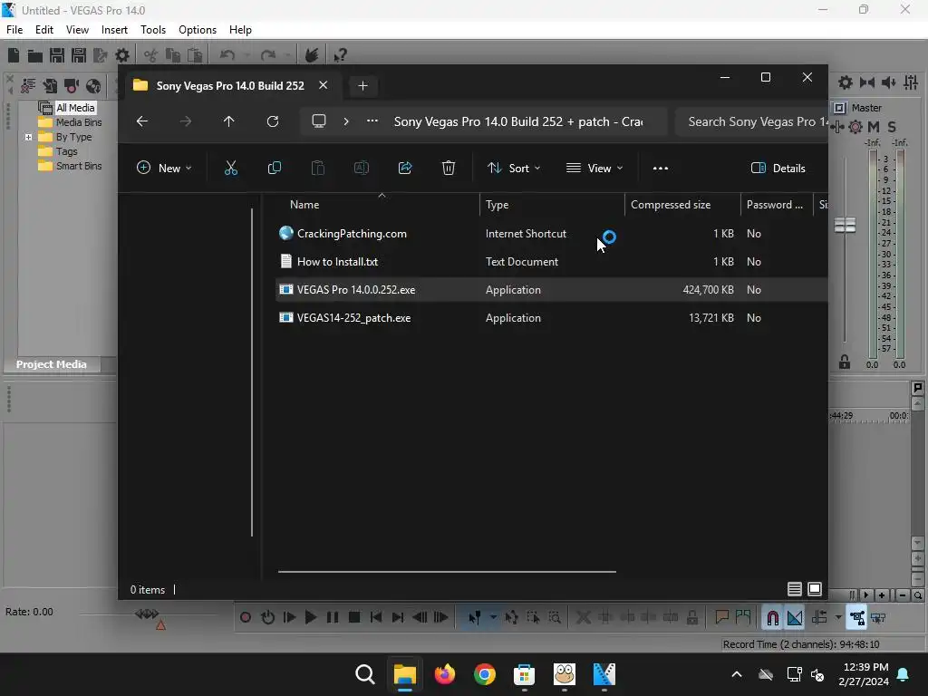
Task: Toggle Enable Snapping magnet button
Action: (772, 618)
